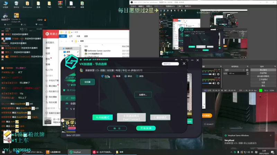Click the 名称 column header in Explorer
The height and width of the screenshot is (155, 277).
(86, 46)
